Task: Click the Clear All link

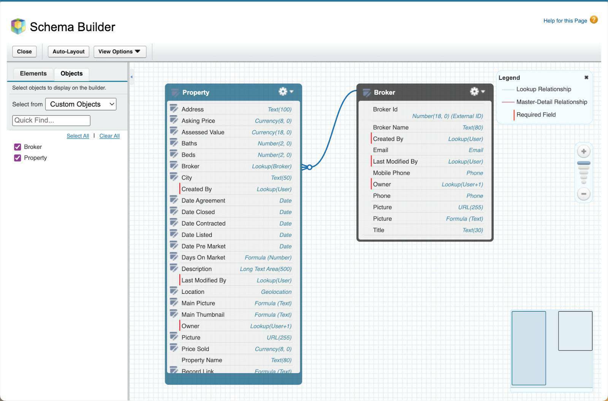Action: [109, 136]
